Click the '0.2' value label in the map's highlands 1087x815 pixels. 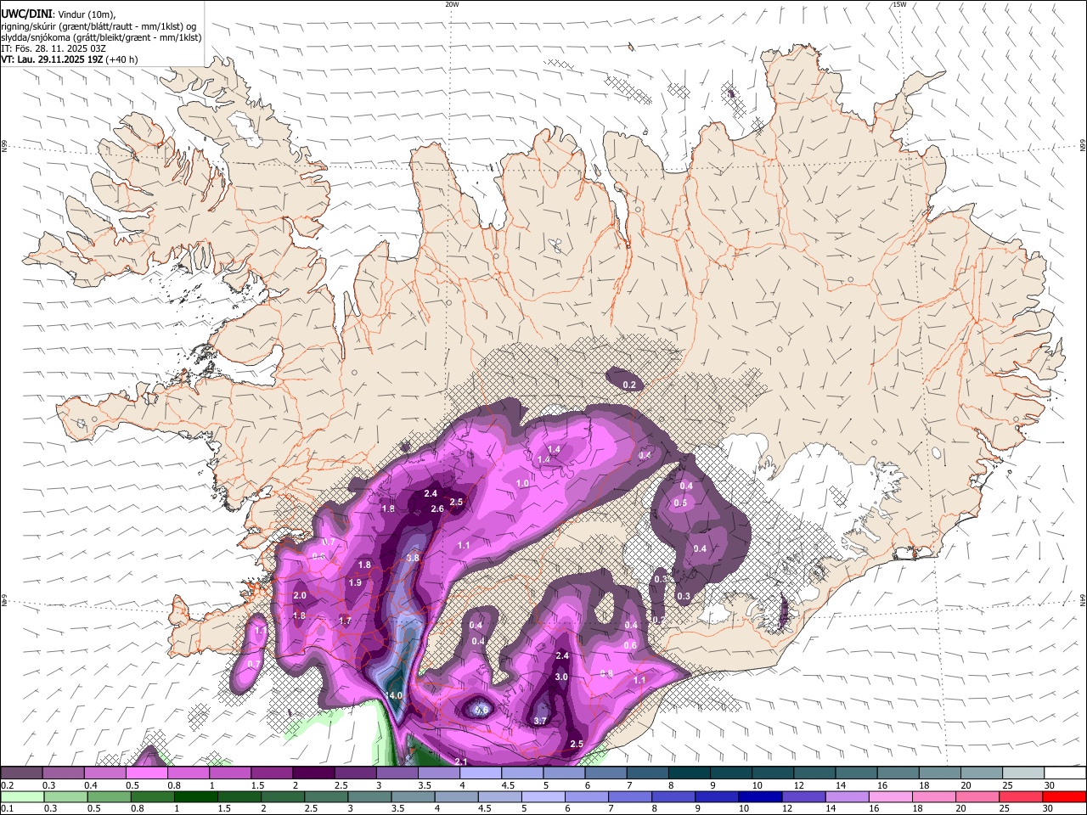pyautogui.click(x=629, y=385)
